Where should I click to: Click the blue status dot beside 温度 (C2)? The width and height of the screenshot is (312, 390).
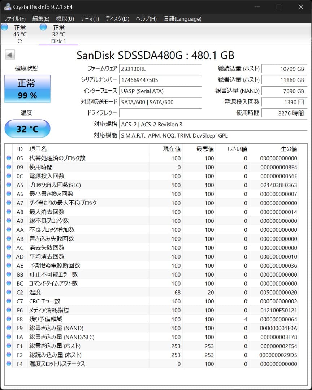[9, 292]
